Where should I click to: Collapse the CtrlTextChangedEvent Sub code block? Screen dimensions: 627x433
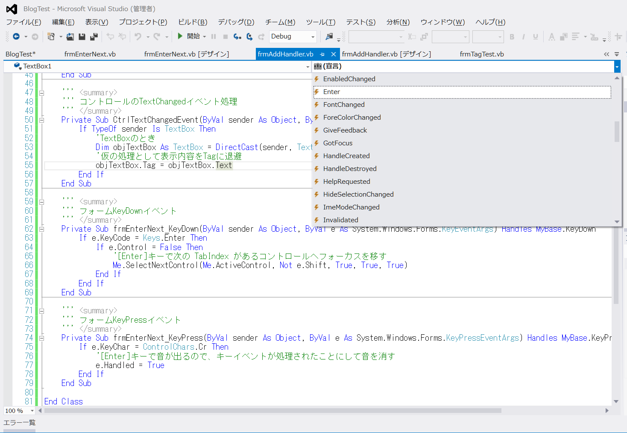(x=42, y=120)
